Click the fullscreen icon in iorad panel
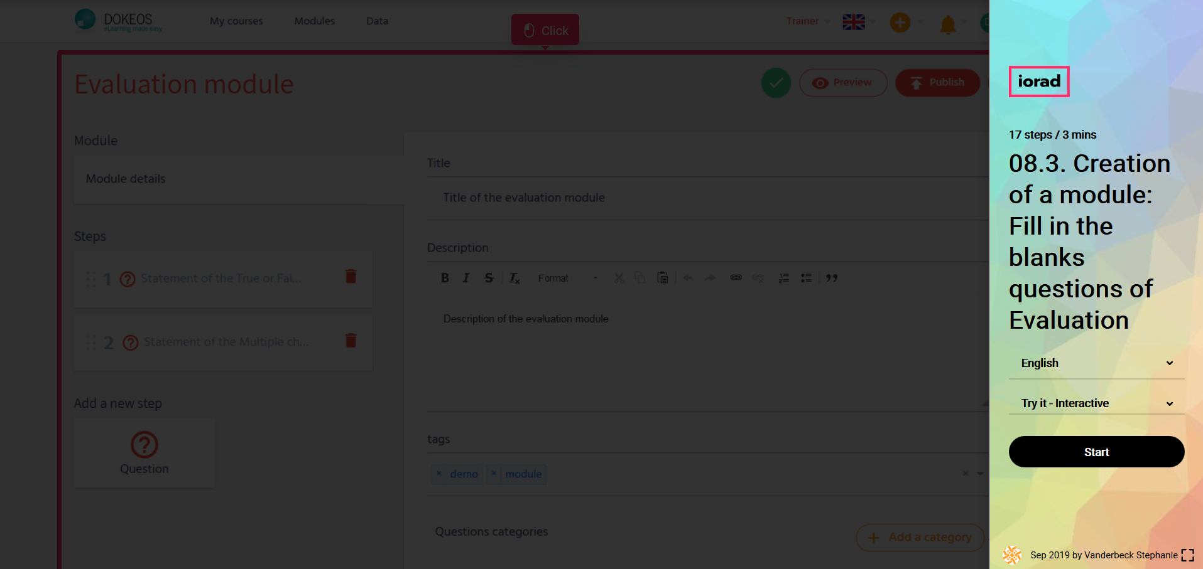 point(1187,555)
